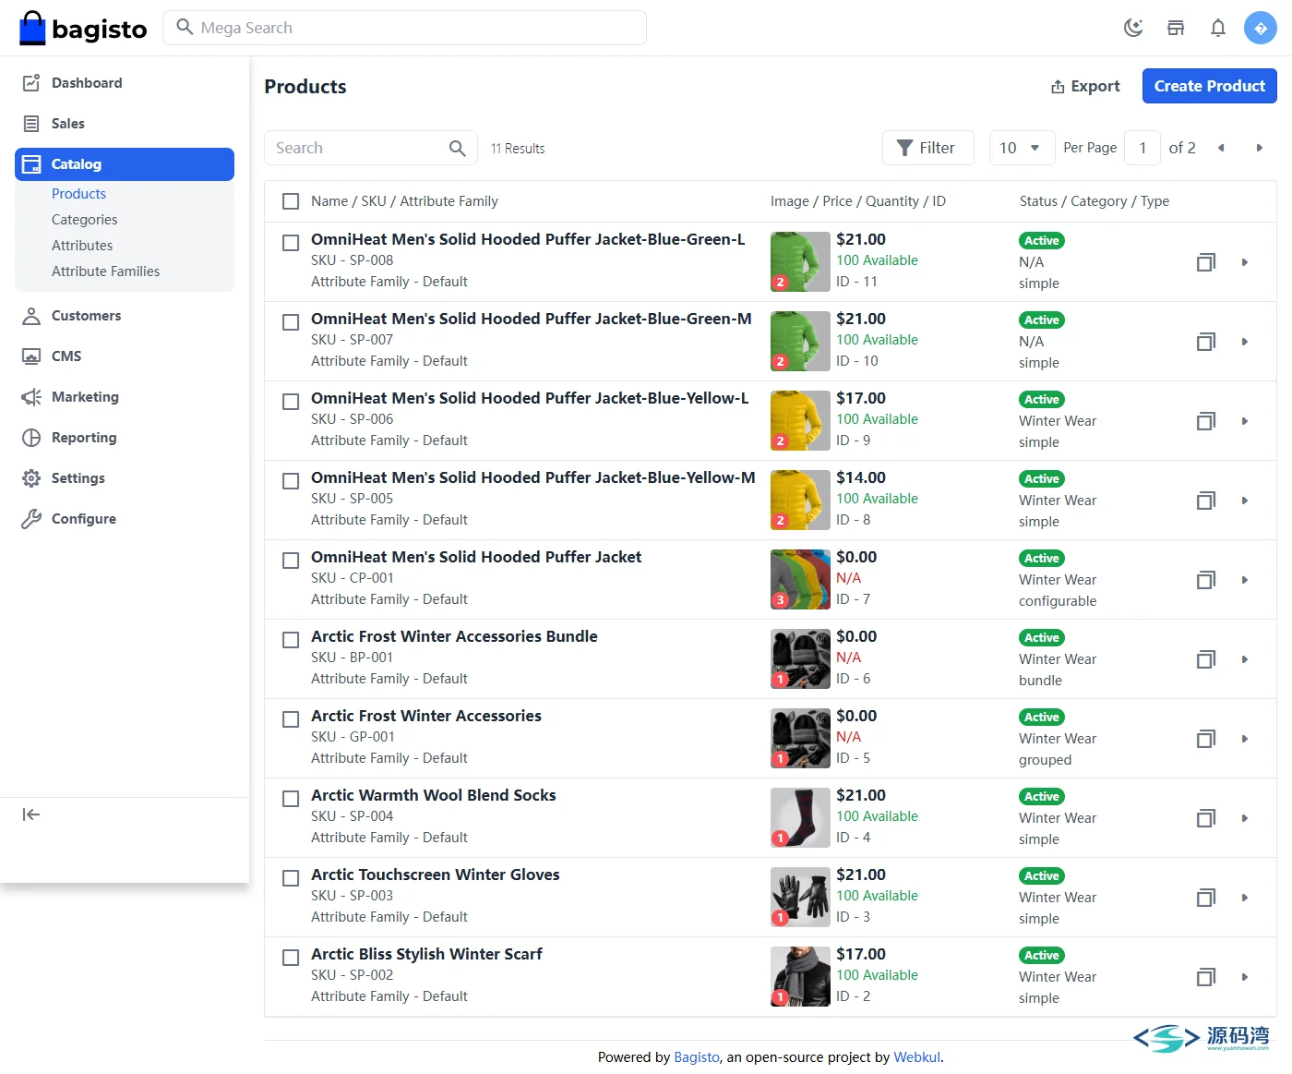Toggle the select-all checkbox in table header
1292x1074 pixels.
pyautogui.click(x=291, y=201)
